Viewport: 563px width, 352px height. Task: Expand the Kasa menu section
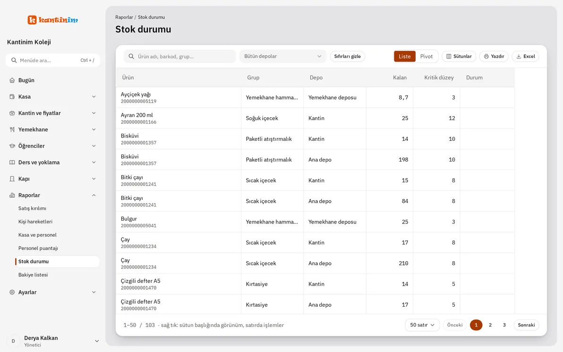coord(52,96)
